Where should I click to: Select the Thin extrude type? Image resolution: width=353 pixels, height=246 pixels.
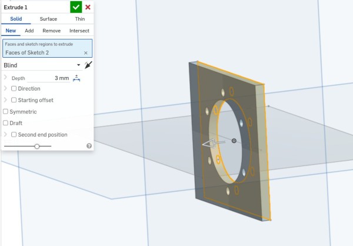point(80,19)
